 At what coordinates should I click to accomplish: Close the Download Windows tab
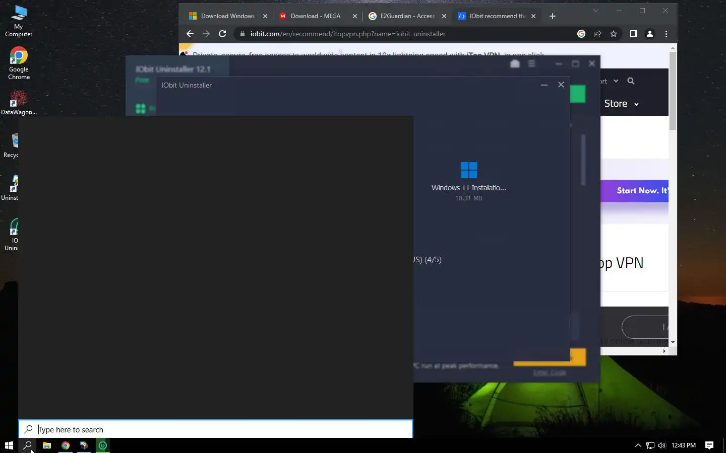[265, 16]
